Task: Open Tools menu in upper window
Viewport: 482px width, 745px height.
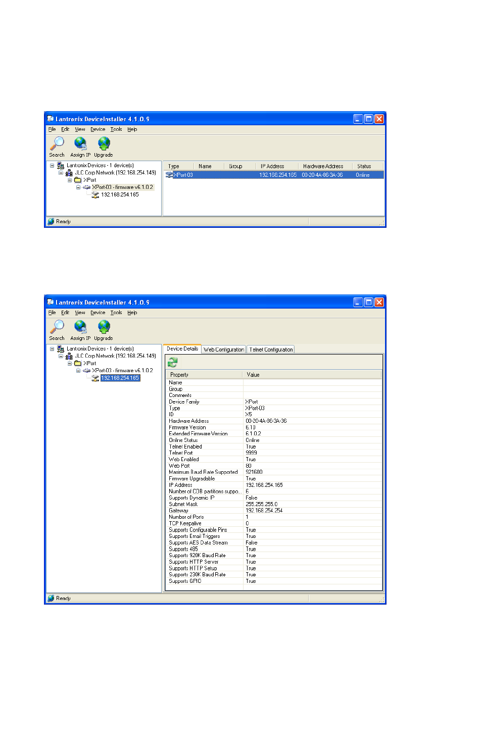Action: (x=116, y=129)
